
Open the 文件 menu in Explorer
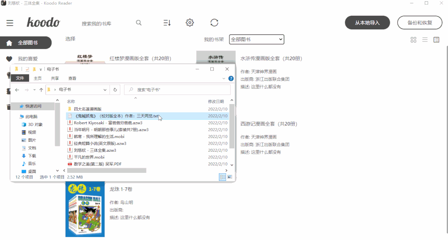20,78
